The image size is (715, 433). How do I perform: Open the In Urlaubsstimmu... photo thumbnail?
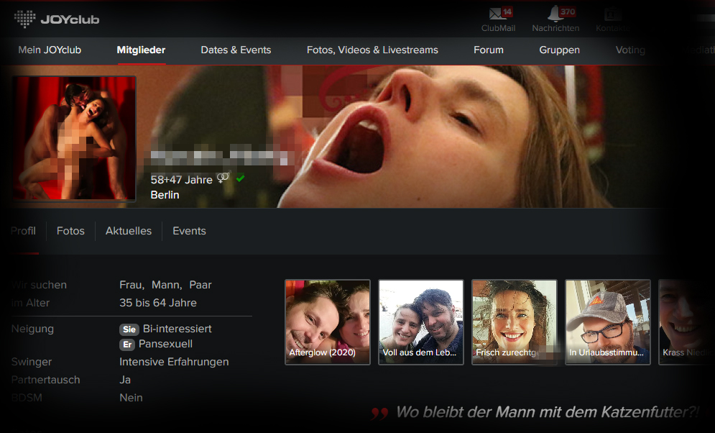point(608,322)
